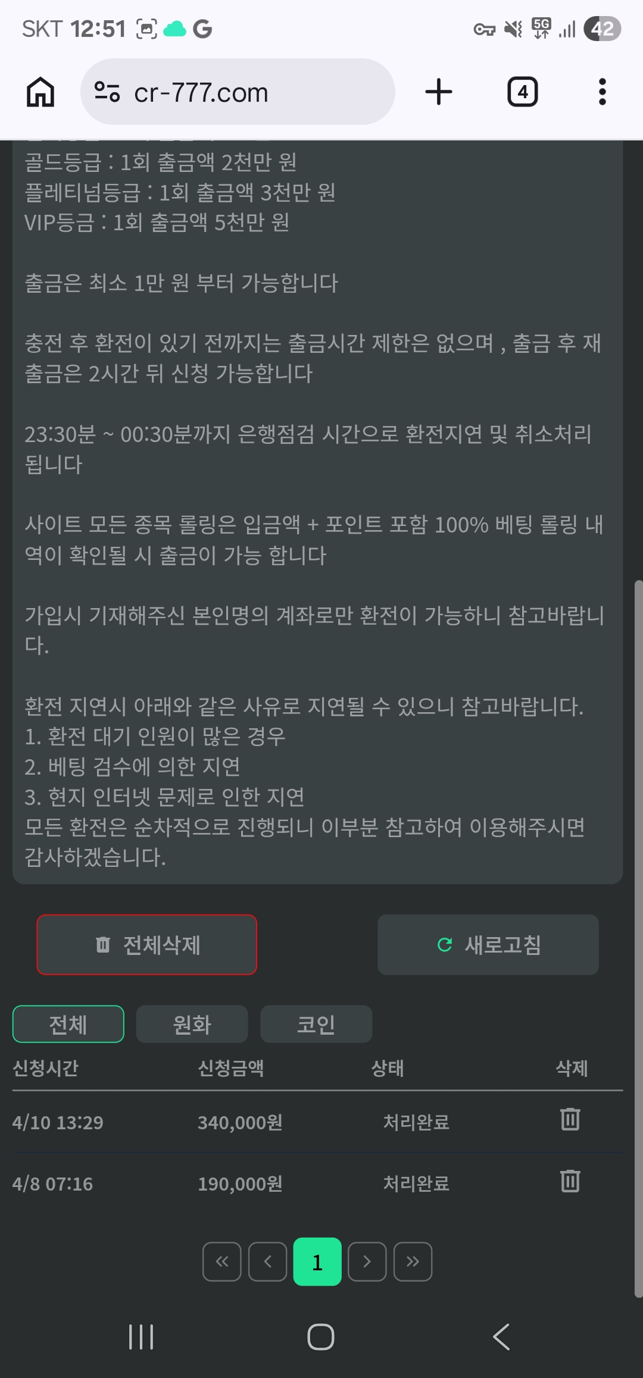
Task: Select the 전체 filter tab
Action: point(68,1024)
